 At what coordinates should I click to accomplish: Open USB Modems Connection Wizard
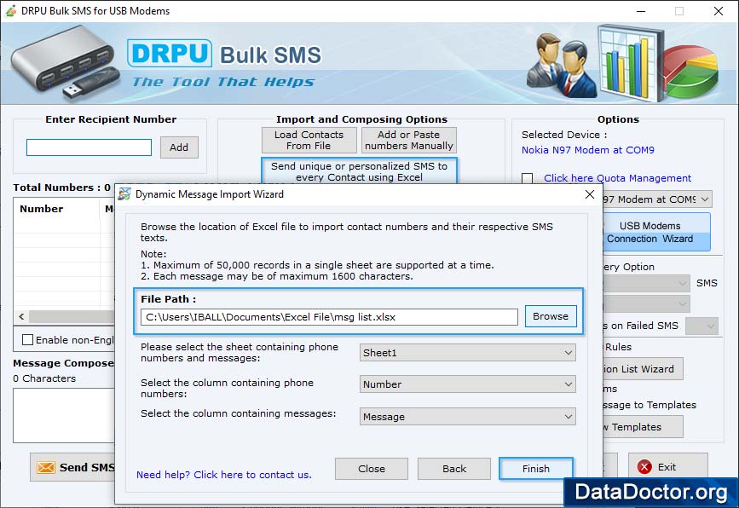(x=656, y=232)
